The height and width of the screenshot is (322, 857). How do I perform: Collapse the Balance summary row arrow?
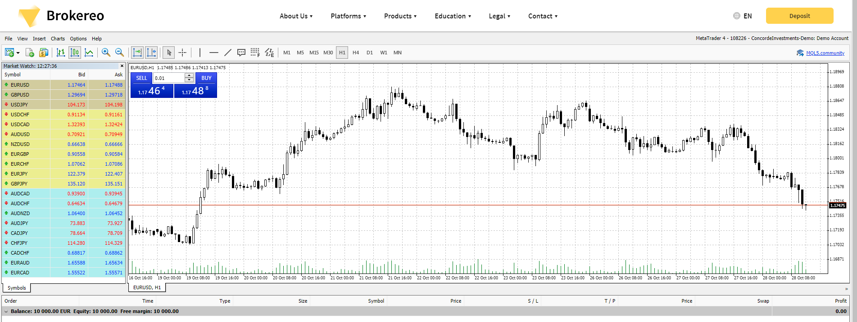click(6, 311)
